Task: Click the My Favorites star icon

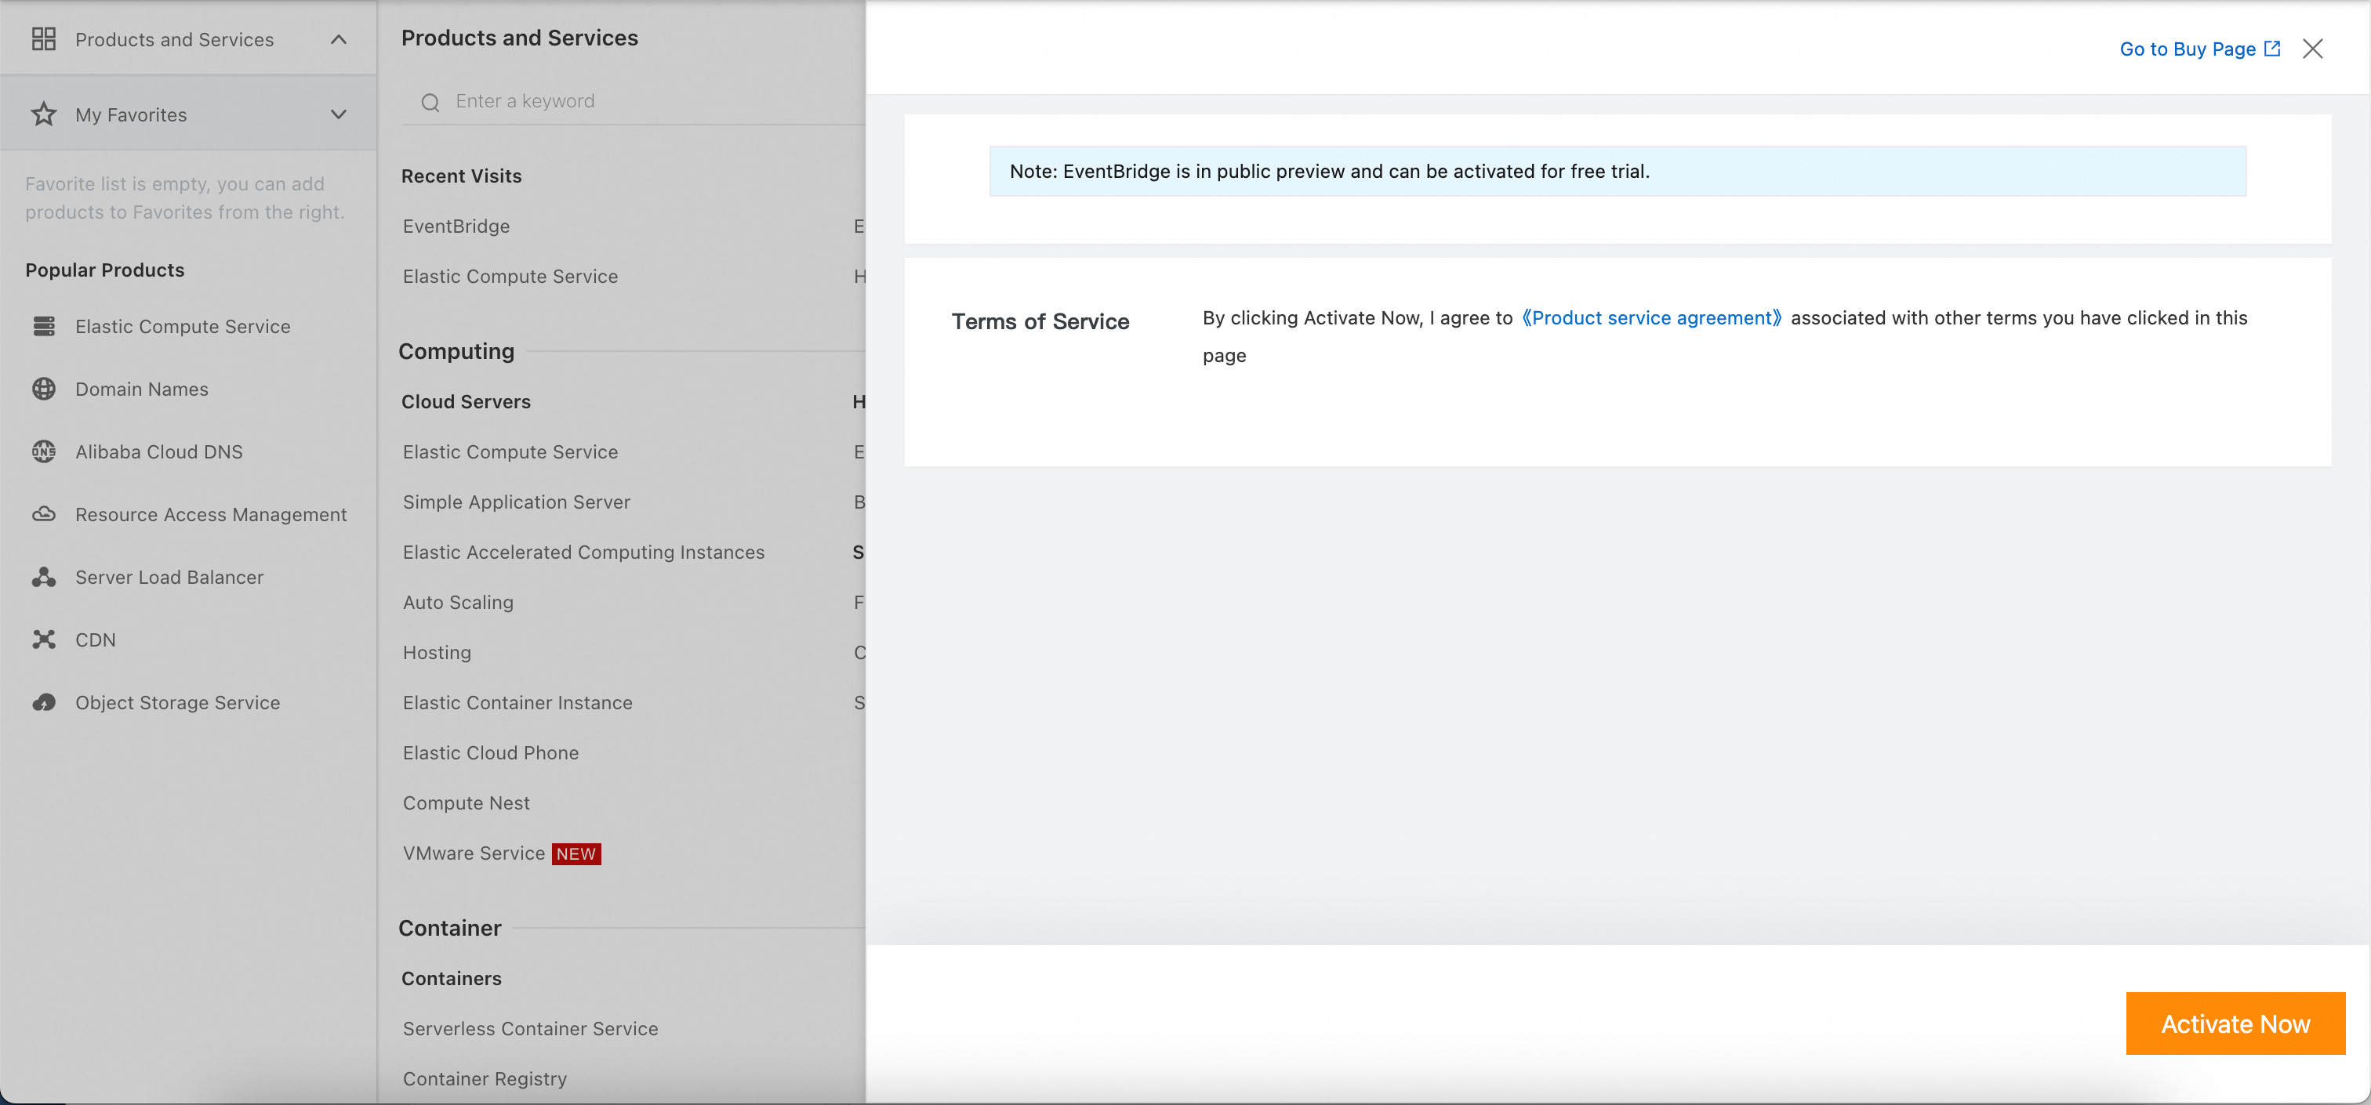Action: click(43, 114)
